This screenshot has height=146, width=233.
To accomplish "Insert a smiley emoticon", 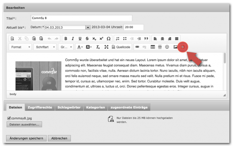I will tap(167, 47).
